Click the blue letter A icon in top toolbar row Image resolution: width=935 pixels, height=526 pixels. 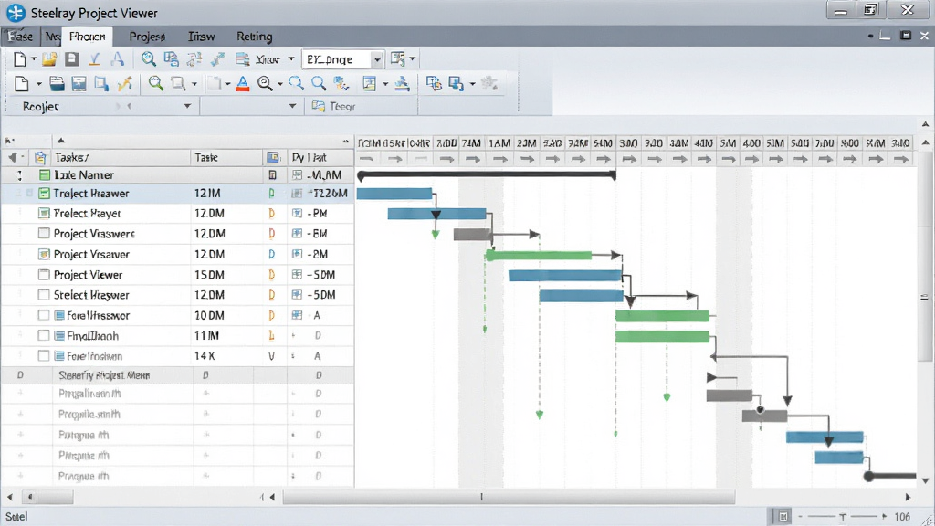coord(118,59)
